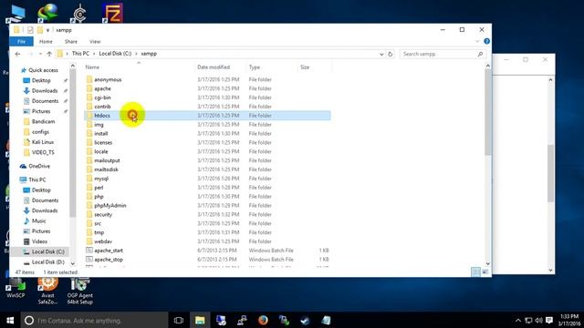
Task: Go back with the Back arrow
Action: click(x=17, y=54)
